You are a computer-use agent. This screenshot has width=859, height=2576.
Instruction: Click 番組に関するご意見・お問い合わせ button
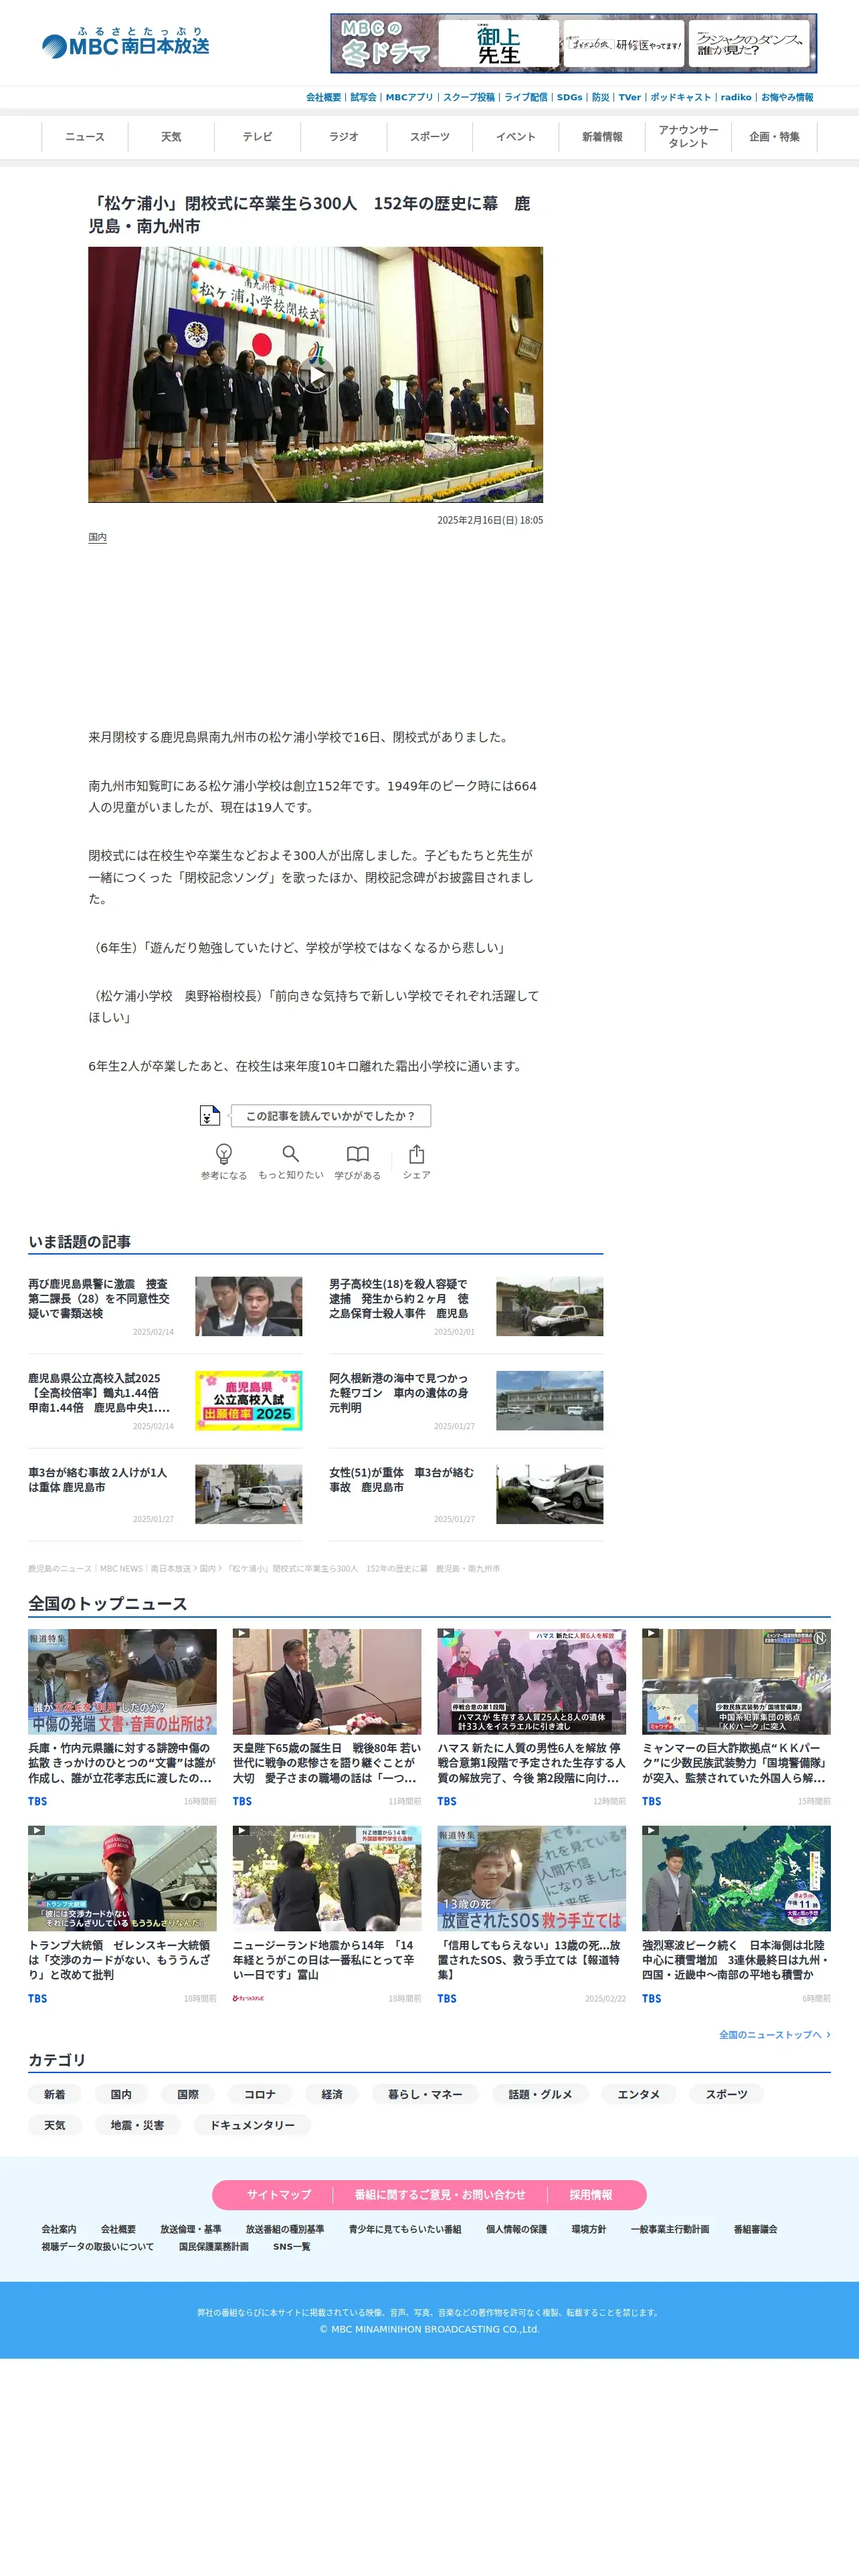click(x=440, y=2194)
